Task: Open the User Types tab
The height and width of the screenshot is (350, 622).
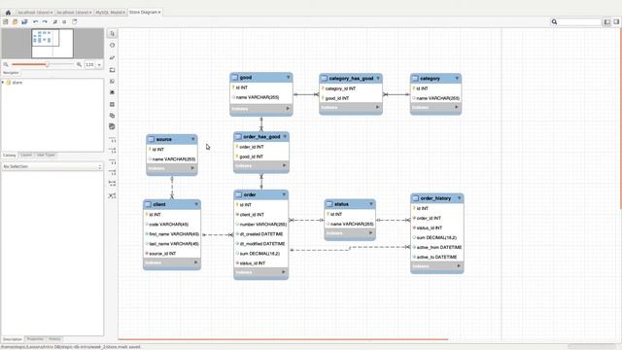Action: tap(46, 156)
